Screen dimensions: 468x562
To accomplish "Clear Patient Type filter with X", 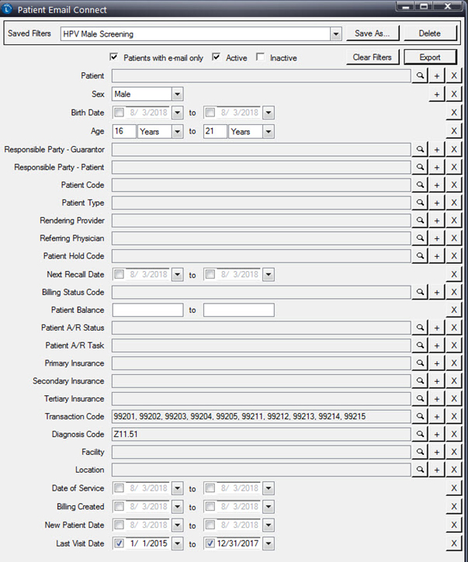I will click(454, 203).
